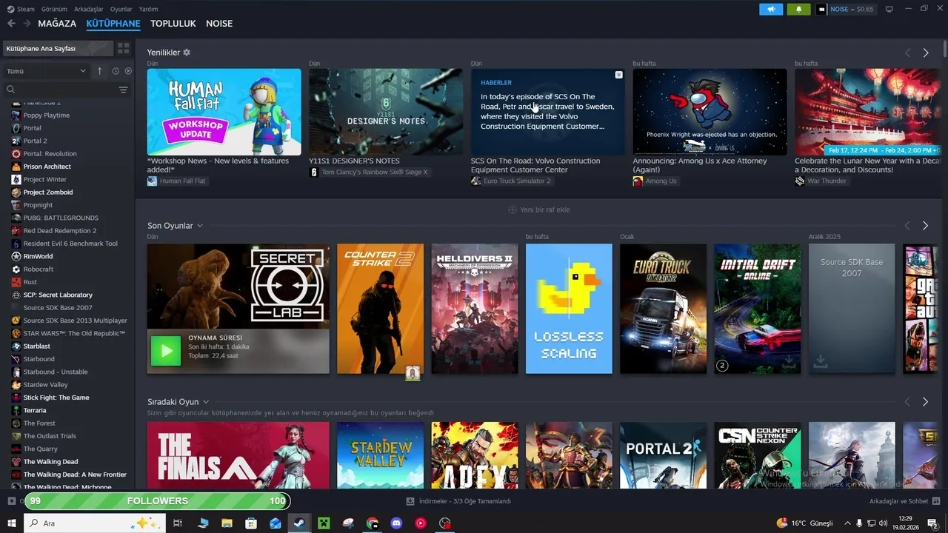Image resolution: width=948 pixels, height=533 pixels.
Task: Dismiss the Haberler news card corner icon
Action: 618,75
